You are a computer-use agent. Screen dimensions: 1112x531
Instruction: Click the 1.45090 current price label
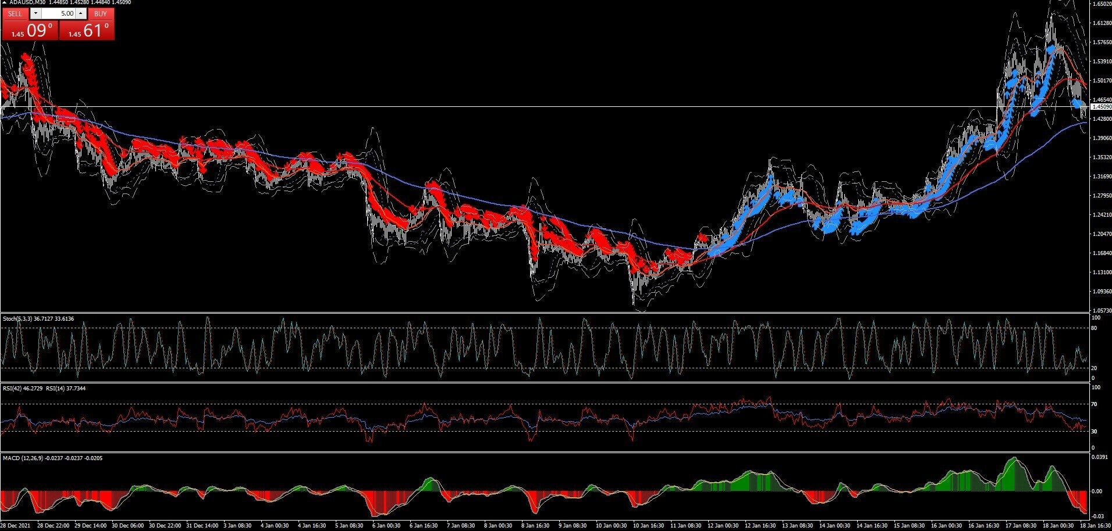pos(1100,107)
